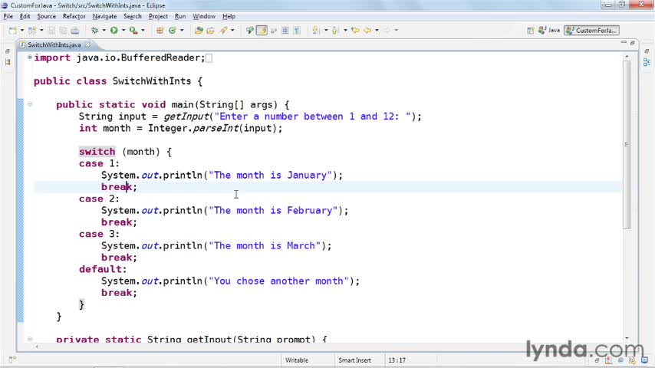
Task: Click the Save toolbar icon
Action: tap(51, 31)
